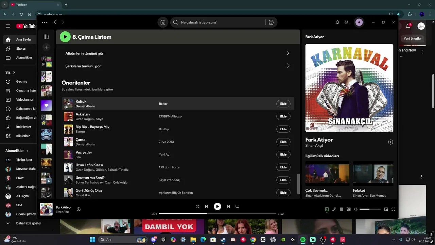Add Fark Atıyor via plus in right panel
The height and width of the screenshot is (245, 435).
[x=390, y=142]
